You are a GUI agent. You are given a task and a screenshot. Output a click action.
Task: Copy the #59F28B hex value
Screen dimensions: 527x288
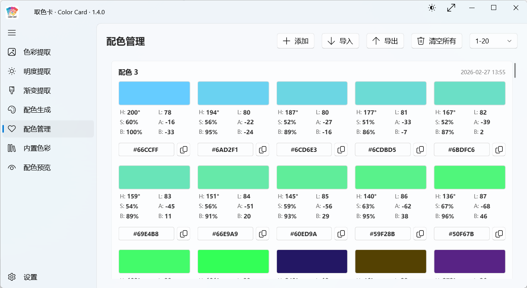coord(420,233)
